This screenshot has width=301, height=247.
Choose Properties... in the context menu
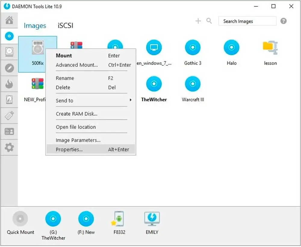pos(91,150)
